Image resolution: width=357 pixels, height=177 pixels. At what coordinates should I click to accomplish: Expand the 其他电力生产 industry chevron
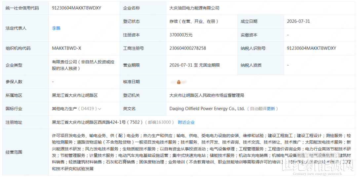[99, 109]
